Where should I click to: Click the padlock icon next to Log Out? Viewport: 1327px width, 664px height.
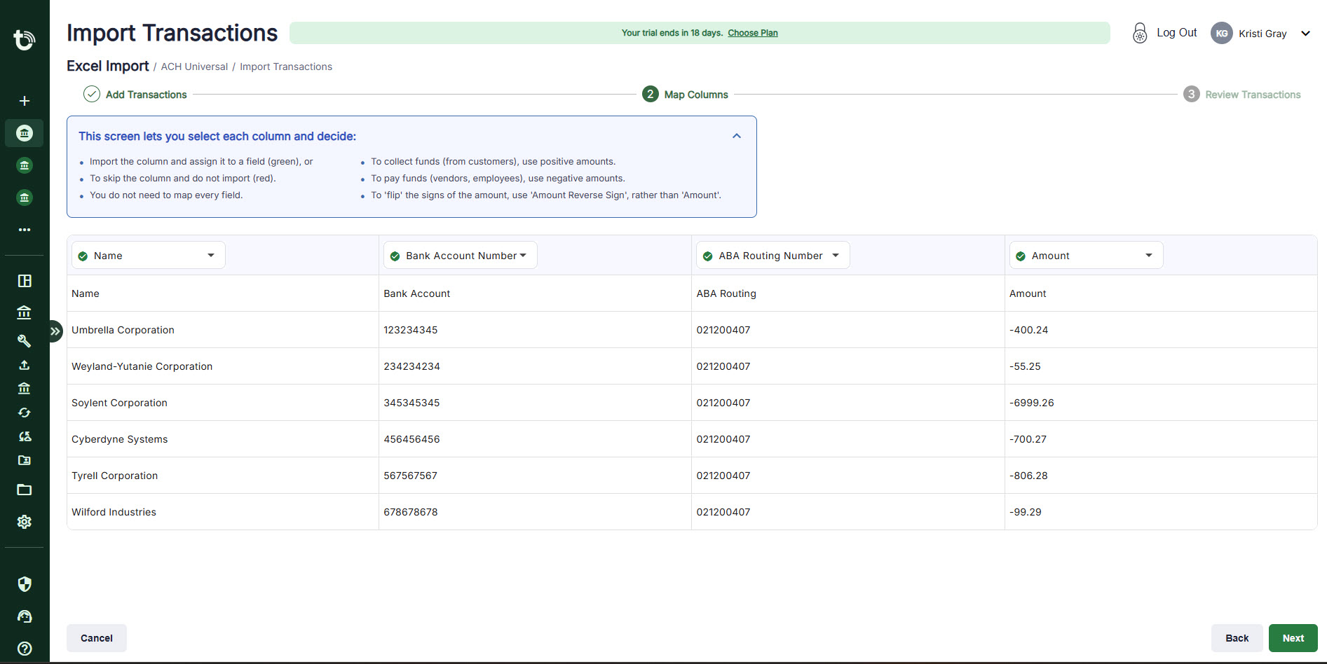click(1139, 32)
